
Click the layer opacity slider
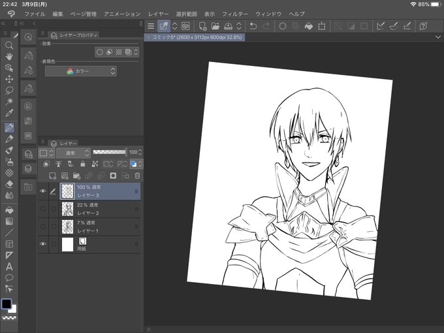[109, 152]
